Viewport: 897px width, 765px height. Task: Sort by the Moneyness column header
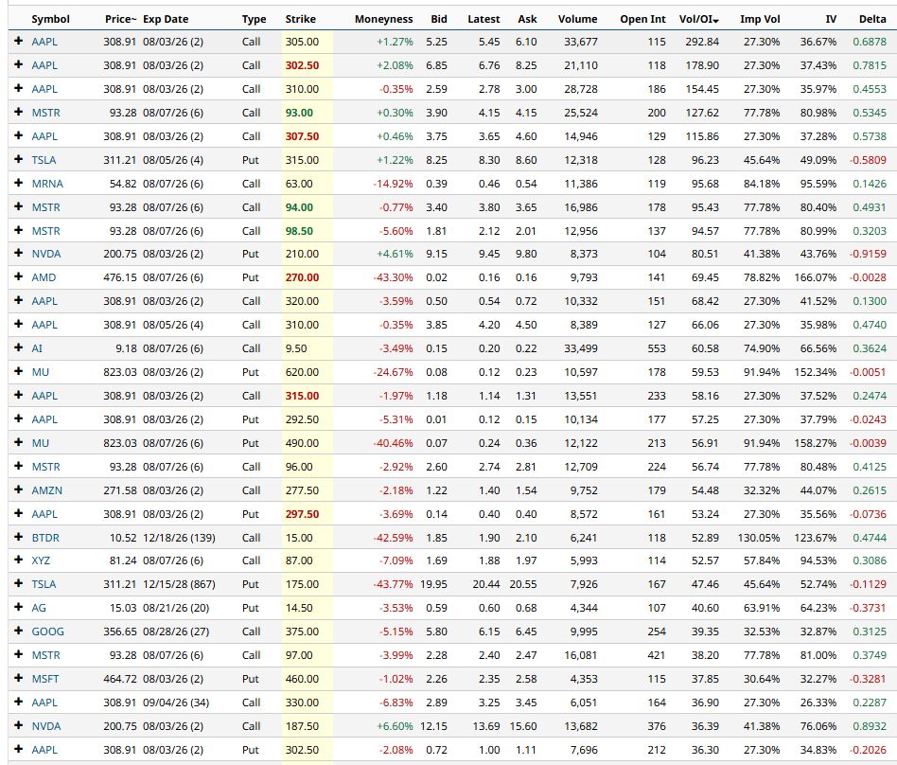[x=383, y=19]
